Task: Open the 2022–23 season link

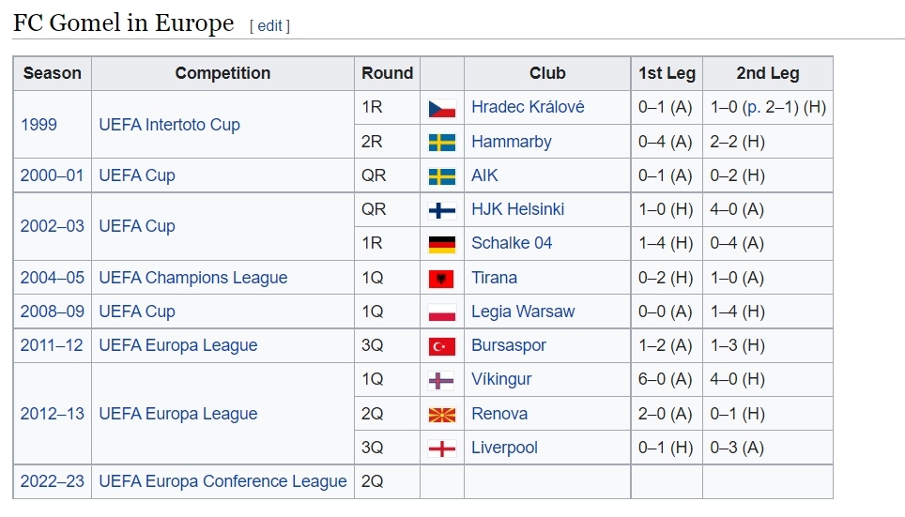Action: coord(52,481)
